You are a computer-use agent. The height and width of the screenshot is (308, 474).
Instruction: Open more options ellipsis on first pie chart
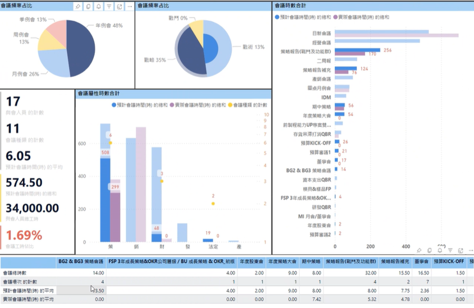tap(130, 7)
